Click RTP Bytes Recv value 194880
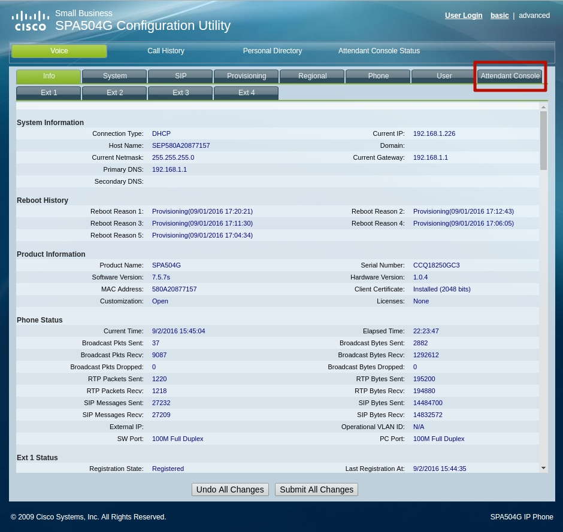The width and height of the screenshot is (563, 532). click(x=424, y=391)
